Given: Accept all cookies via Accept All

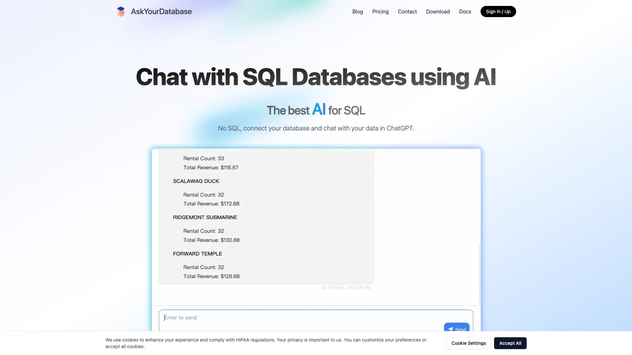Looking at the screenshot, I should tap(510, 343).
